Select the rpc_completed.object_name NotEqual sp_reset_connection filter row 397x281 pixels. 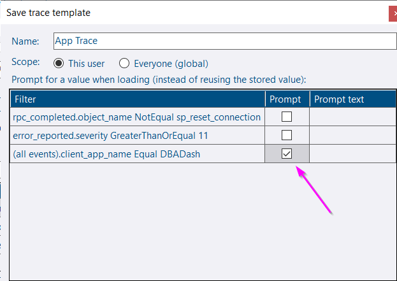pyautogui.click(x=138, y=117)
